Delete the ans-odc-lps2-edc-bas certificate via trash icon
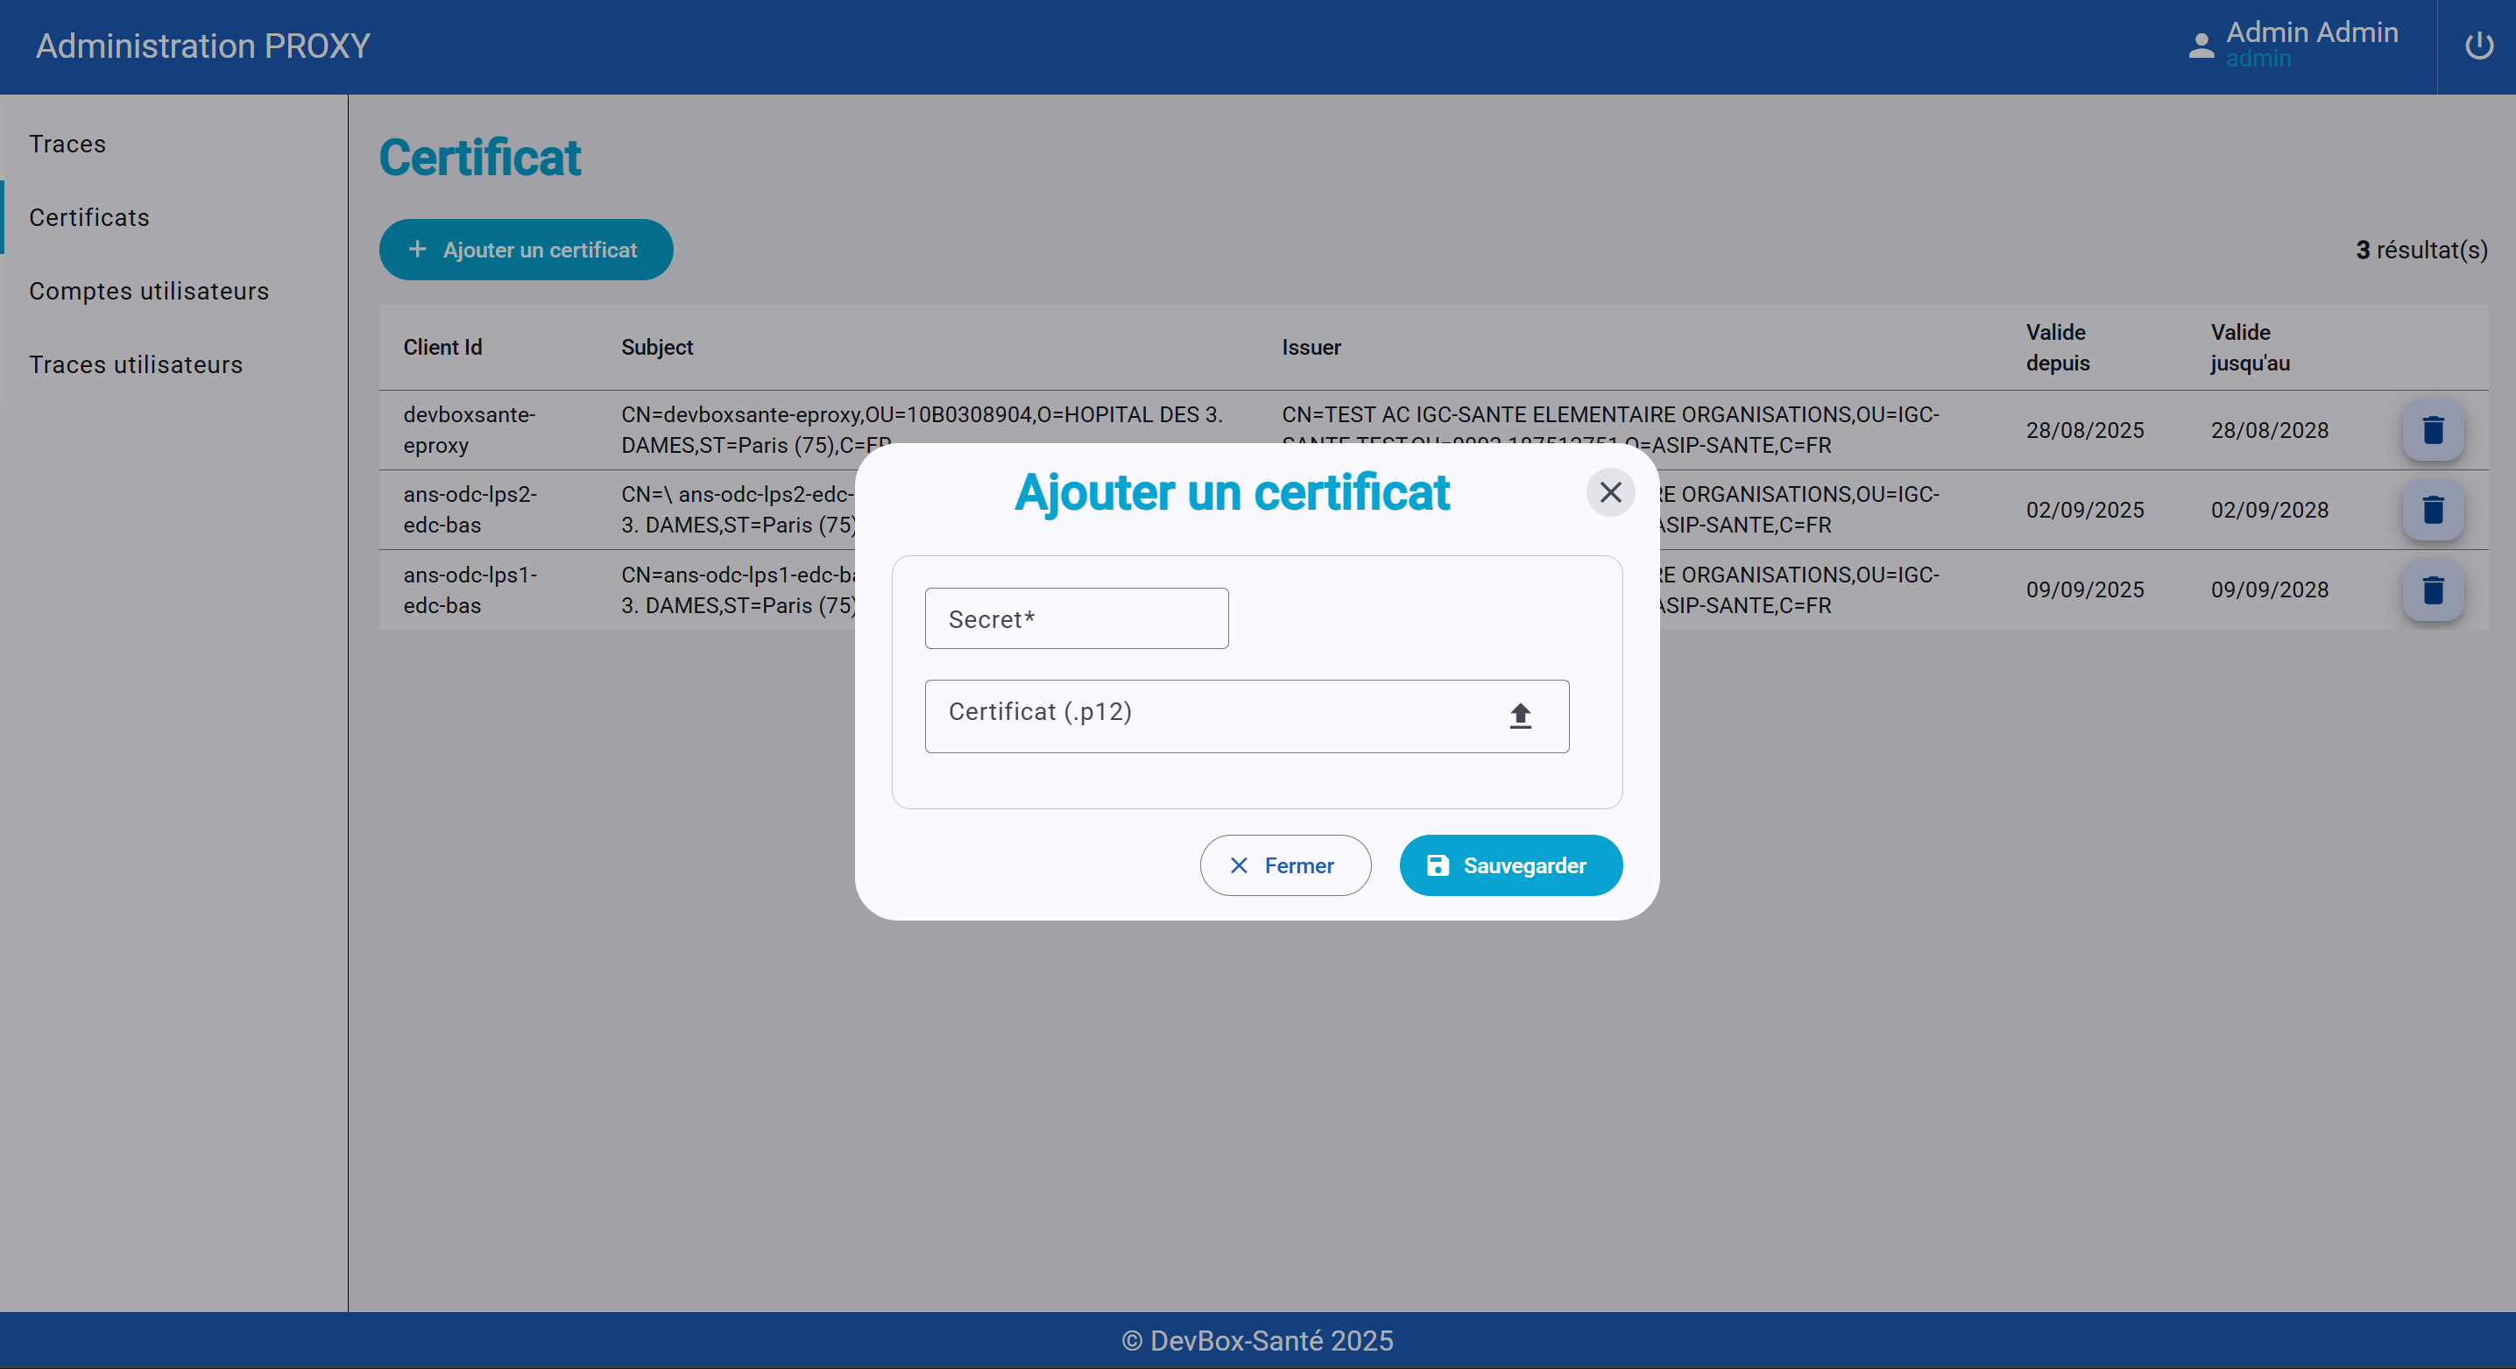 (x=2432, y=510)
